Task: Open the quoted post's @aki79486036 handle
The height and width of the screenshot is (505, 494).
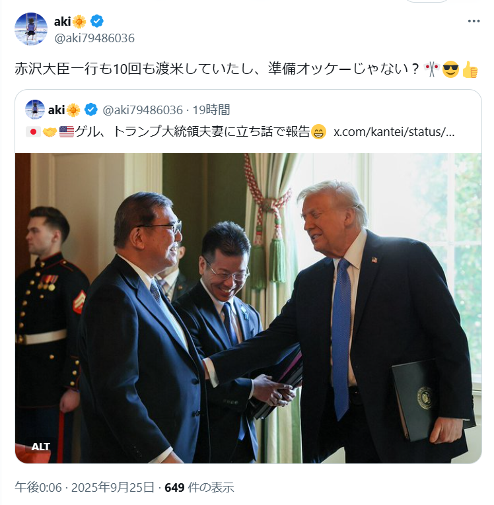Action: tap(143, 110)
